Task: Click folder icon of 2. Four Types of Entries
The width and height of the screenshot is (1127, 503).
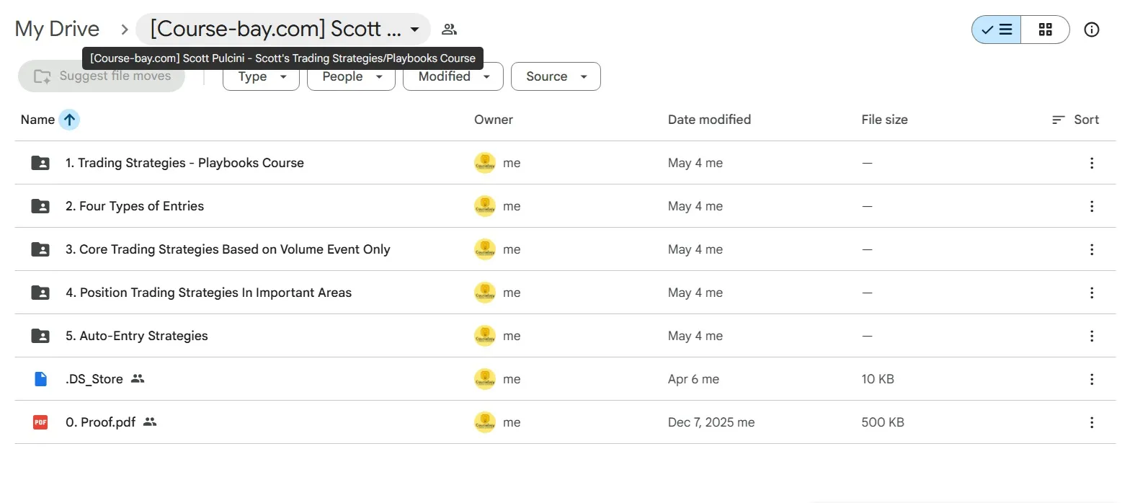Action: [x=40, y=206]
